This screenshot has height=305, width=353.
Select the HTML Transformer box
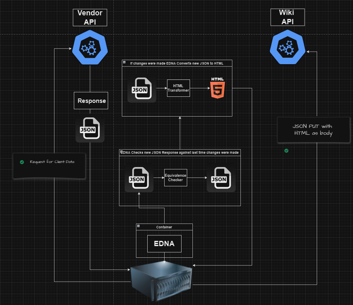pyautogui.click(x=178, y=88)
